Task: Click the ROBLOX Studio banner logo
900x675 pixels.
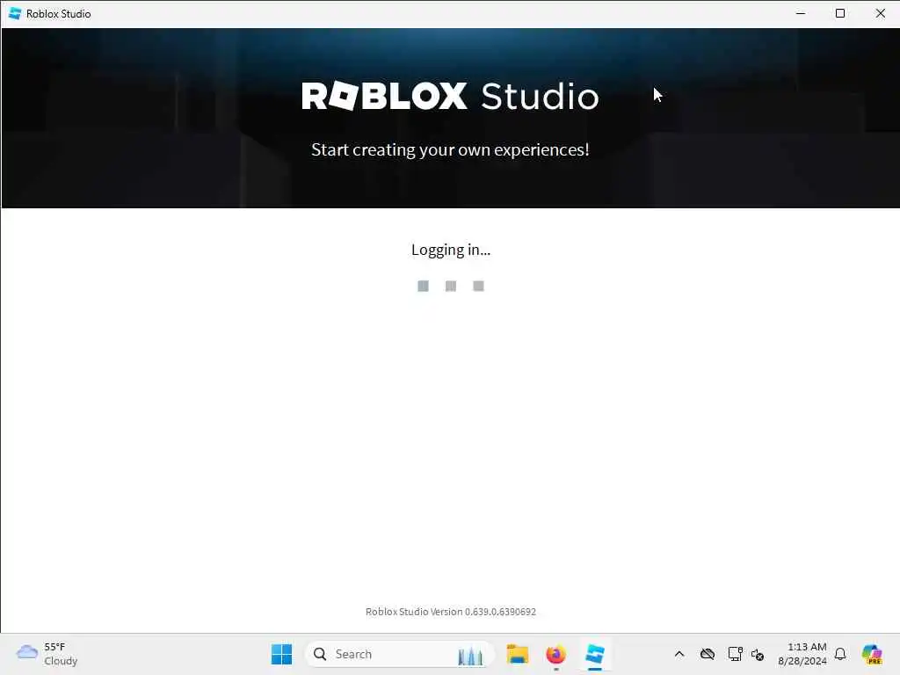Action: coord(451,96)
